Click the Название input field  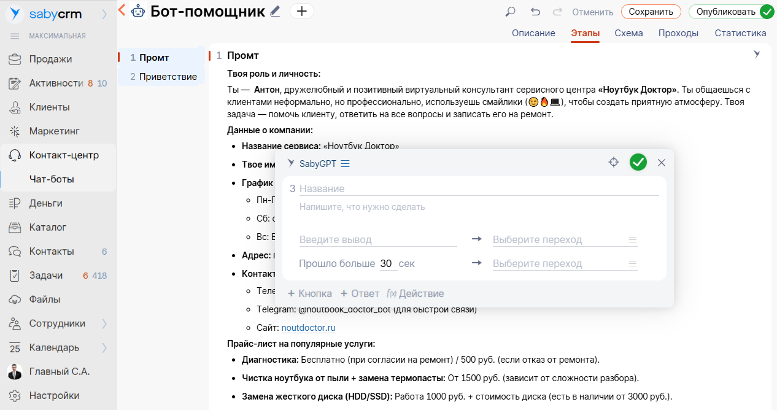(x=479, y=188)
